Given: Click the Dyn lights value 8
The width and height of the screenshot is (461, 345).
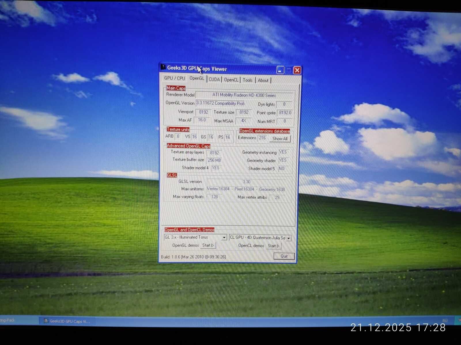Looking at the screenshot, I should 284,104.
